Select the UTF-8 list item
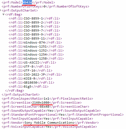Screen dimensions: 126x129 29,67
